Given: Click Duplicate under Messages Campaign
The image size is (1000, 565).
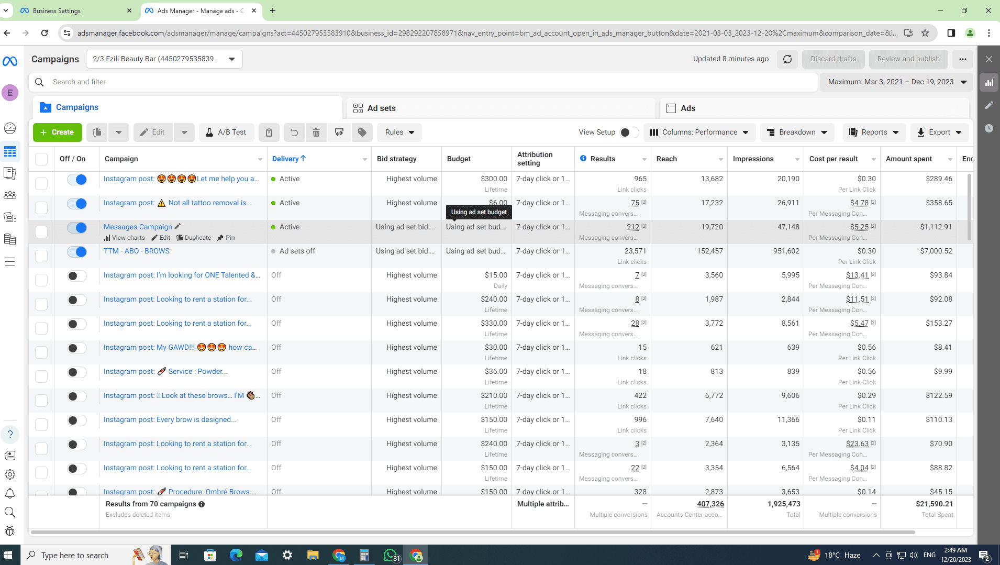Looking at the screenshot, I should pos(194,238).
